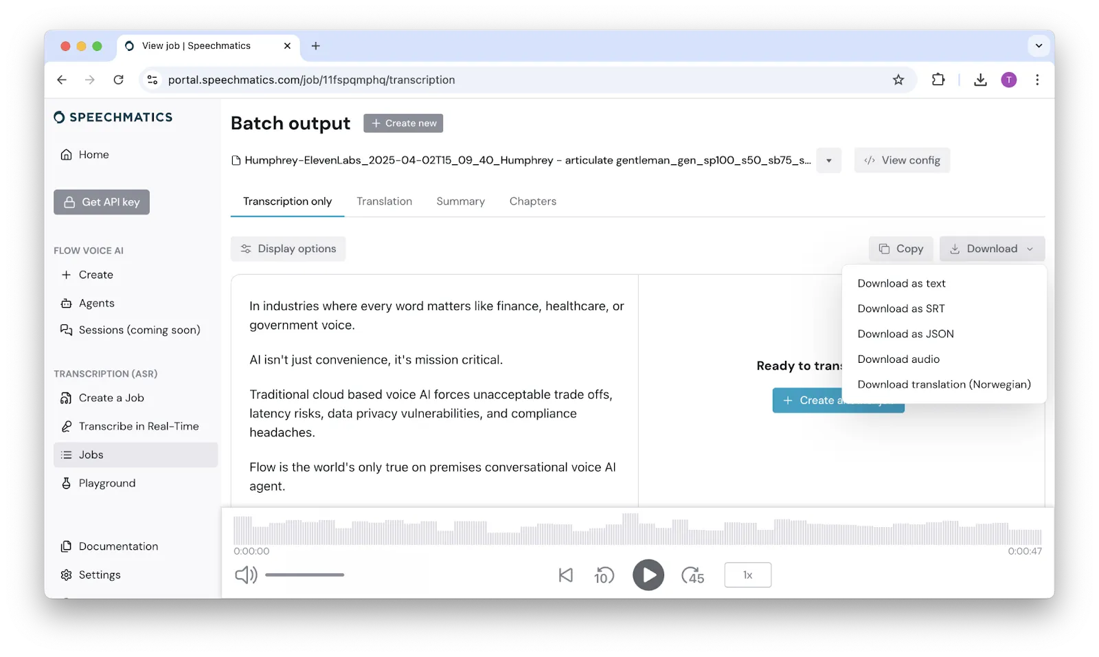Viewport: 1099px width, 657px height.
Task: Open browser extensions
Action: point(938,80)
